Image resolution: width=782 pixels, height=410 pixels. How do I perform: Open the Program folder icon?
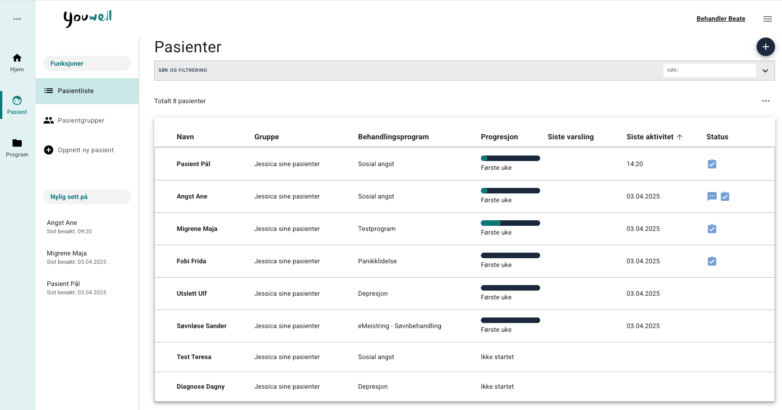click(x=17, y=143)
